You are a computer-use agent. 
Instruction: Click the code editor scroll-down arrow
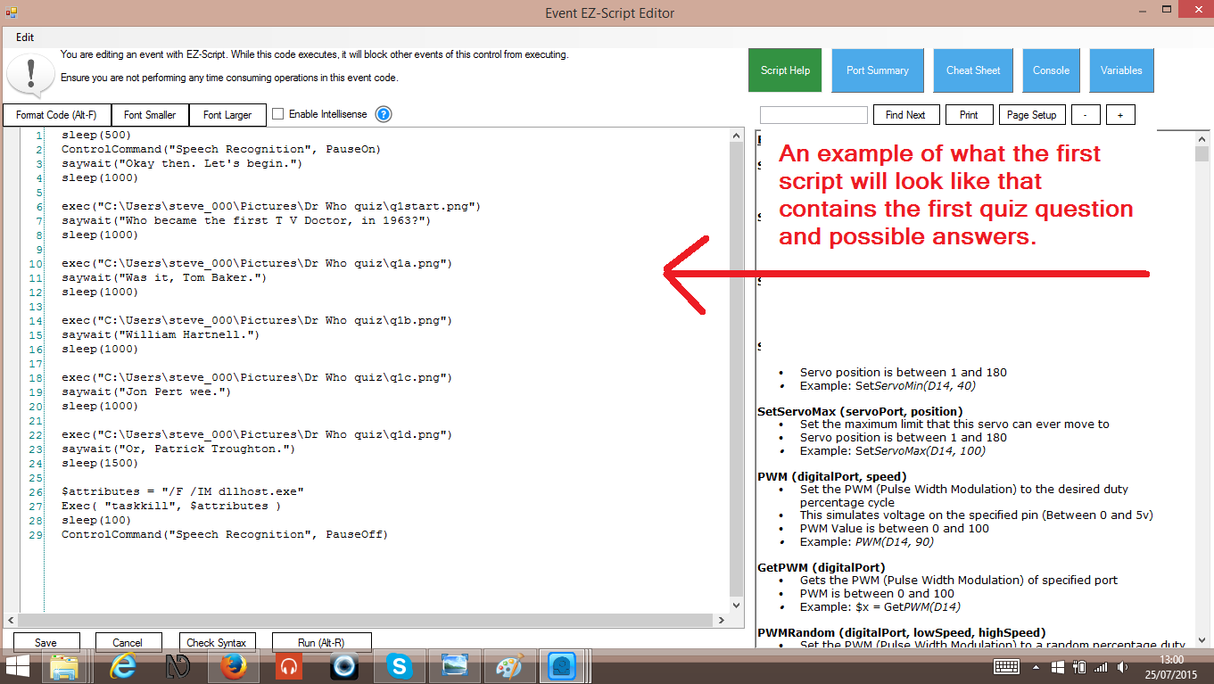coord(737,605)
